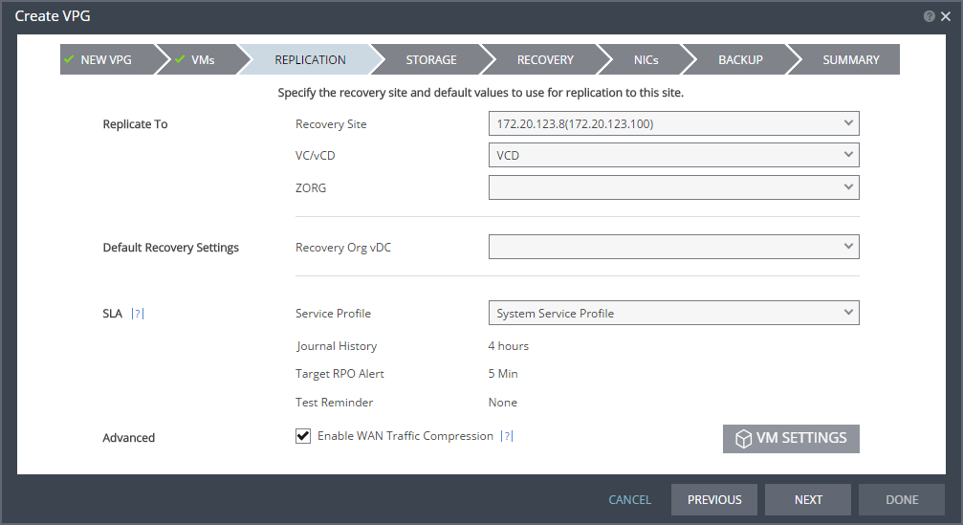Jump to the SUMMARY wizard step
963x525 pixels.
pyautogui.click(x=850, y=59)
